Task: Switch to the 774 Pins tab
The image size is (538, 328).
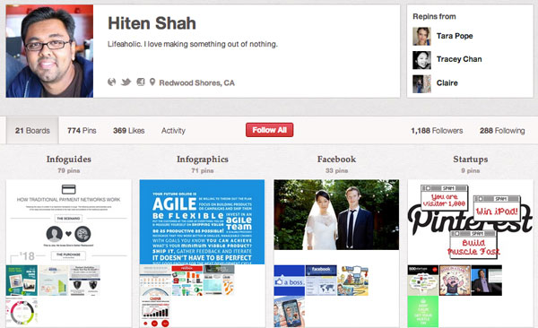Action: click(82, 130)
